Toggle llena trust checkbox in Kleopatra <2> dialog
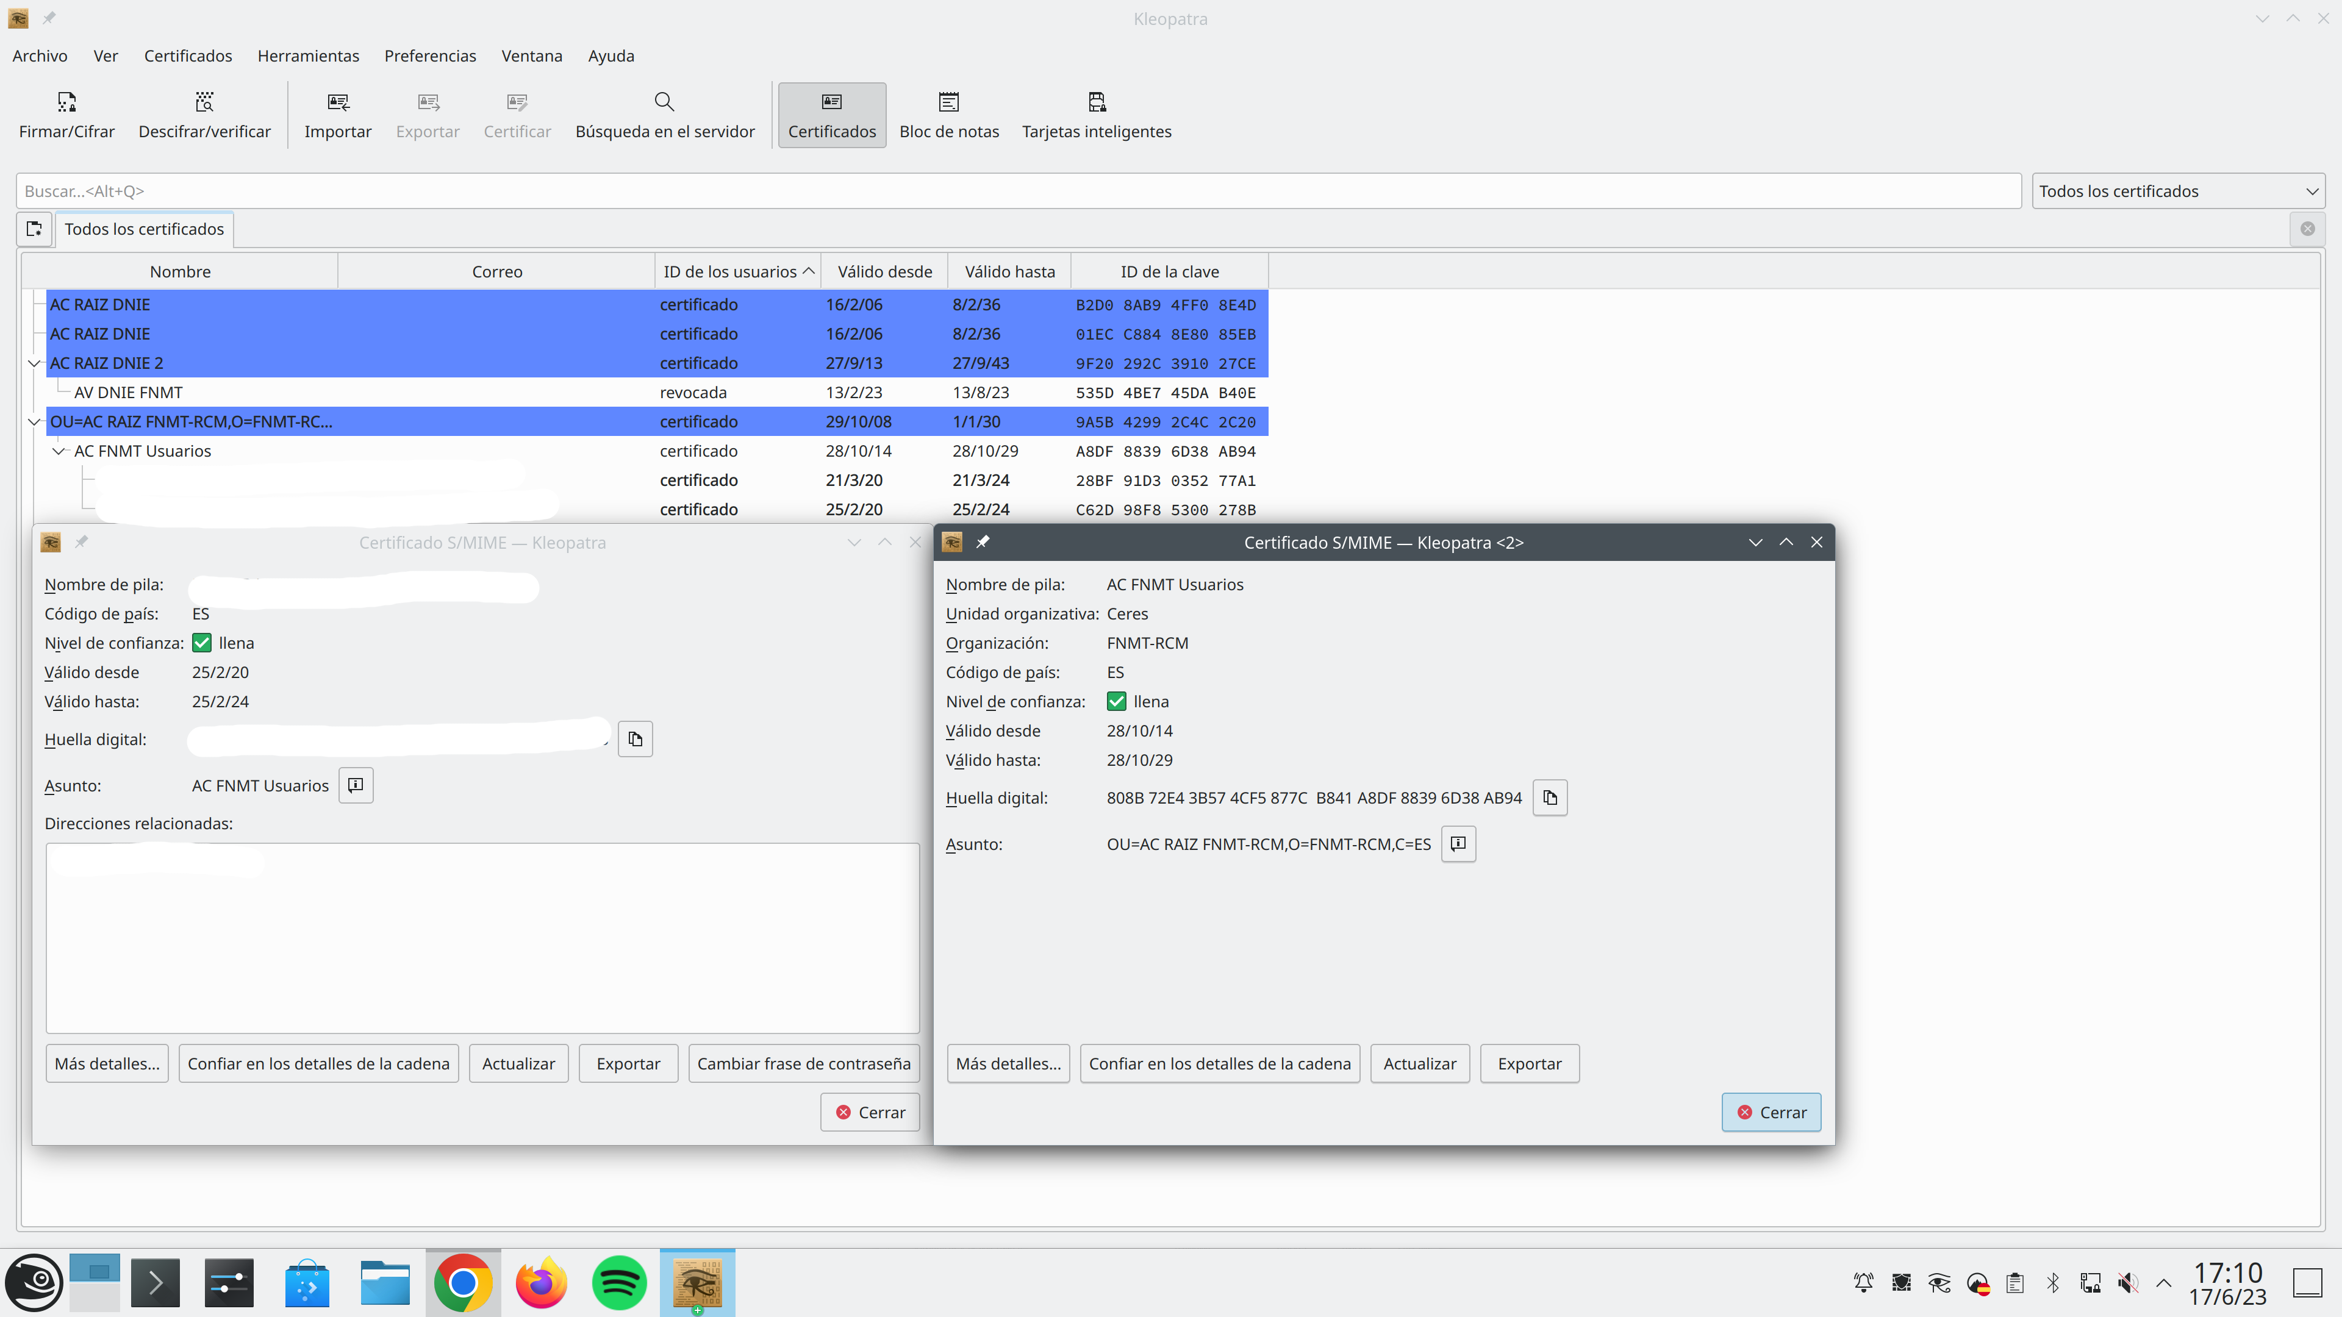This screenshot has height=1317, width=2342. coord(1117,702)
